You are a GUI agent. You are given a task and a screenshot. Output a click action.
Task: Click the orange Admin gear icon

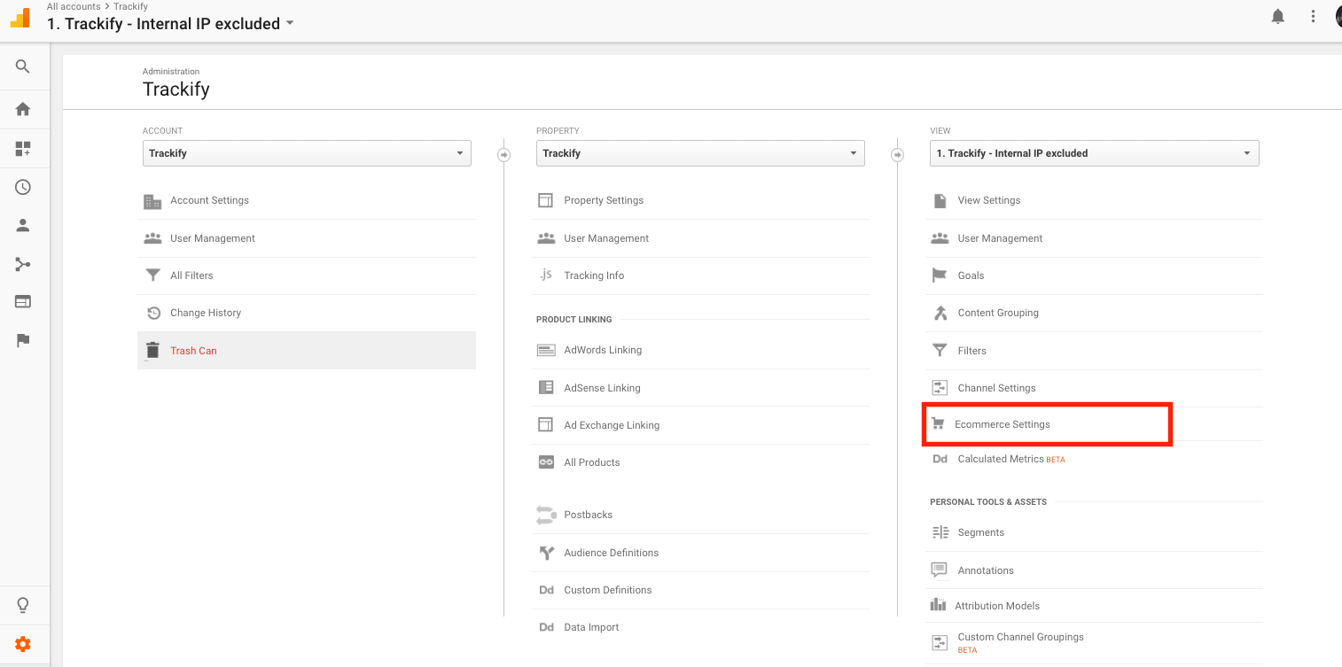[x=23, y=644]
